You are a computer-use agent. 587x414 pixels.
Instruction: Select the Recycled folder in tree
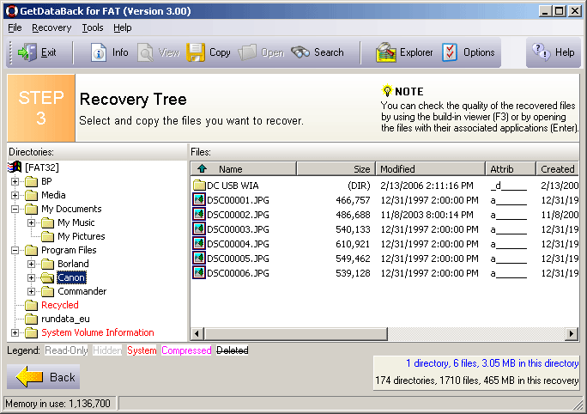click(59, 305)
